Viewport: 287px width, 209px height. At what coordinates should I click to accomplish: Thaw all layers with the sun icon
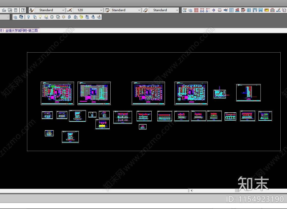pos(64,17)
